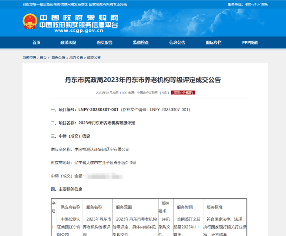Click the 地方公告 breadcrumb link
The width and height of the screenshot is (286, 236).
tap(76, 57)
